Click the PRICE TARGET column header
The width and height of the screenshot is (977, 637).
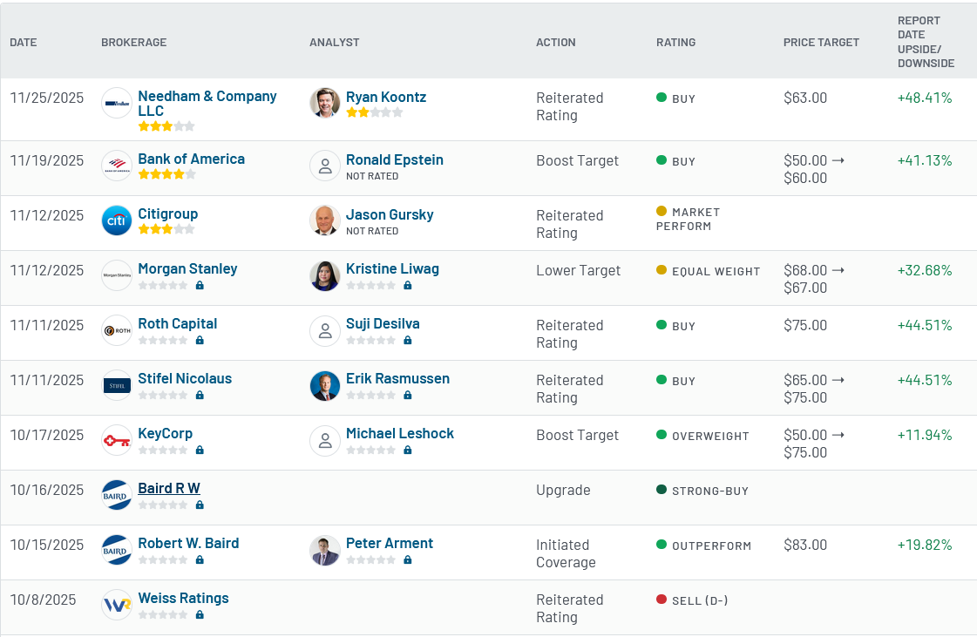tap(821, 43)
